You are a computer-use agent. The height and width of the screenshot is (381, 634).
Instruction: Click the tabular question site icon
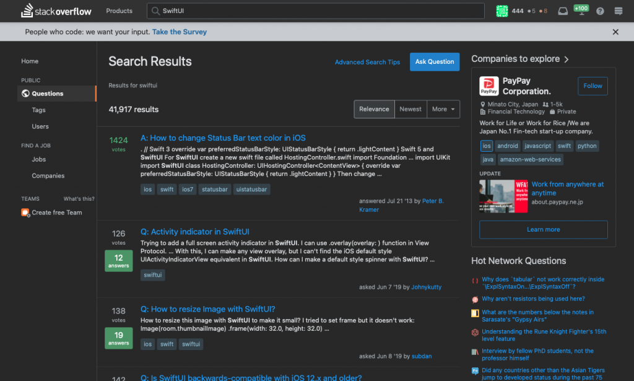(x=475, y=280)
